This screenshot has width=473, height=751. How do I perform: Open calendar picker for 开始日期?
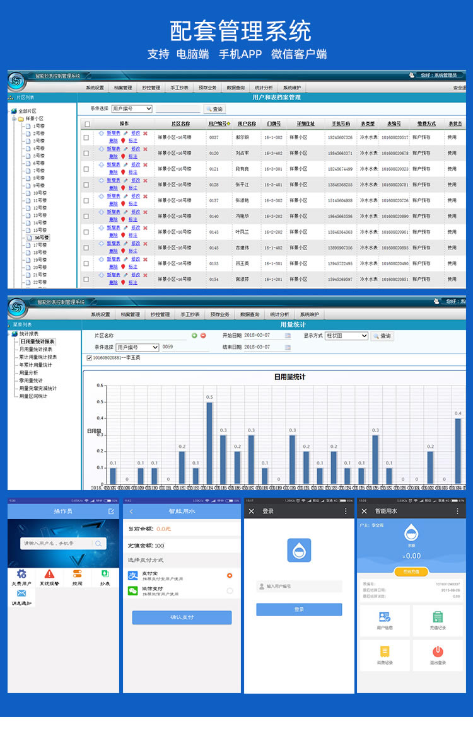point(288,336)
